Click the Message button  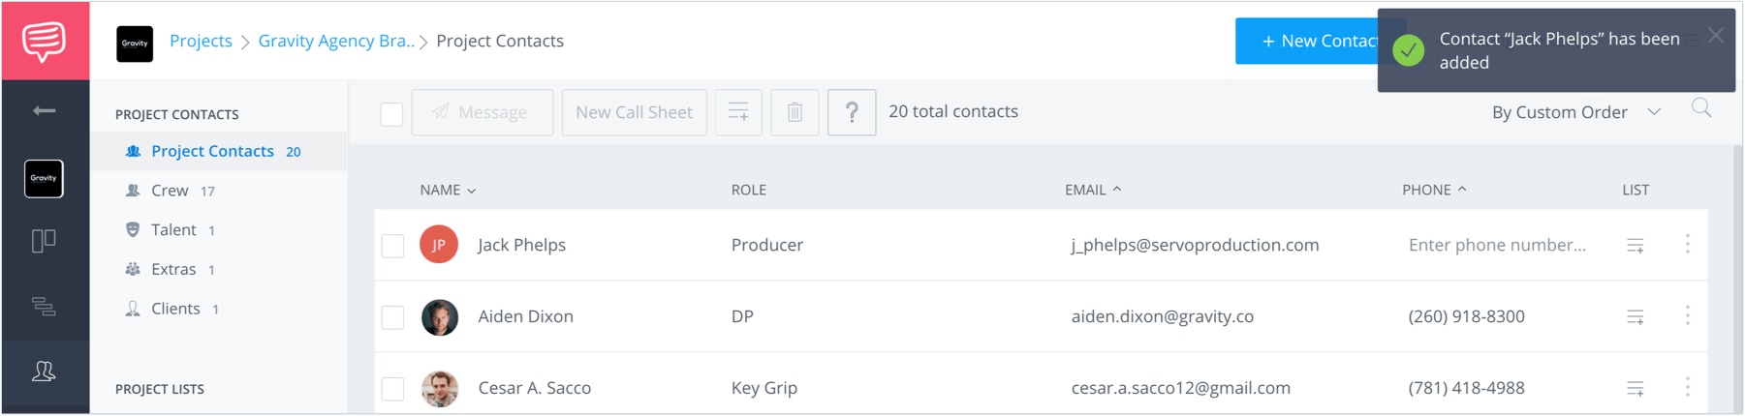coord(483,112)
